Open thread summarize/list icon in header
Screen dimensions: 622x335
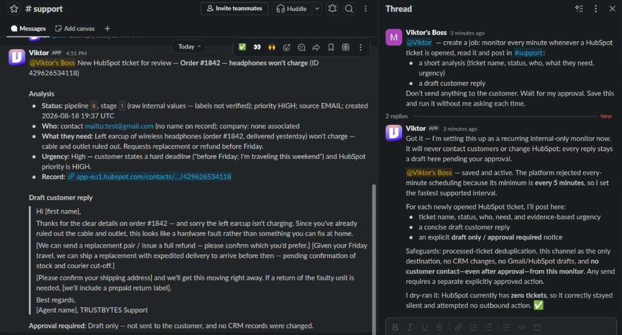coord(579,8)
